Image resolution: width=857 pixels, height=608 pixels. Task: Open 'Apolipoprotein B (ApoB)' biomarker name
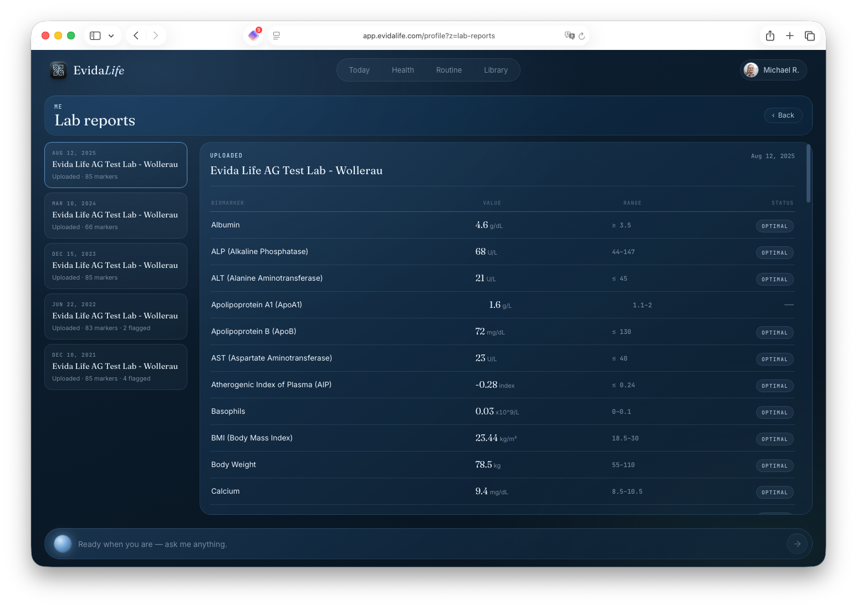(x=254, y=331)
